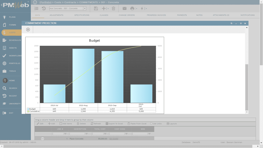Open the Description column filter menu
Viewport: 263px width, 148px height.
[87, 134]
